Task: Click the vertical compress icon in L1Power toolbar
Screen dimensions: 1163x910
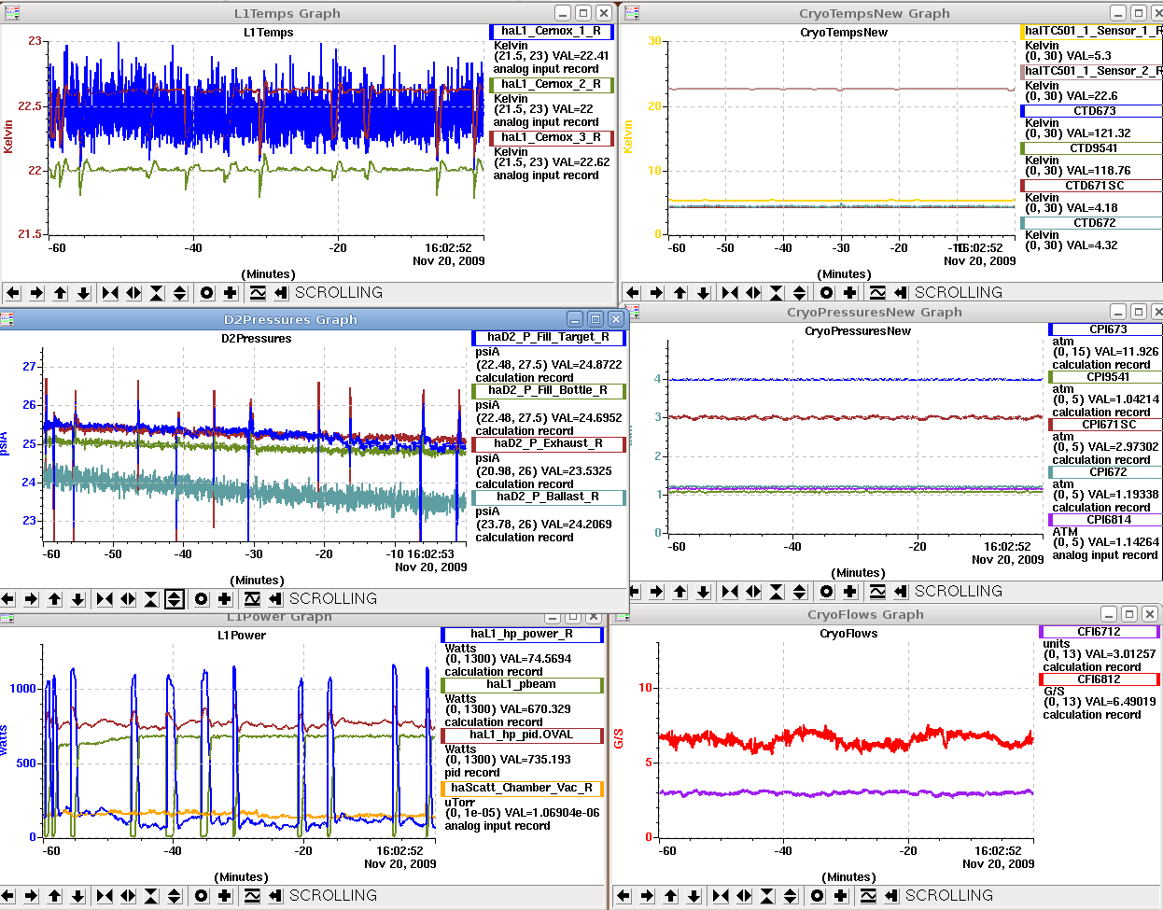Action: point(151,896)
